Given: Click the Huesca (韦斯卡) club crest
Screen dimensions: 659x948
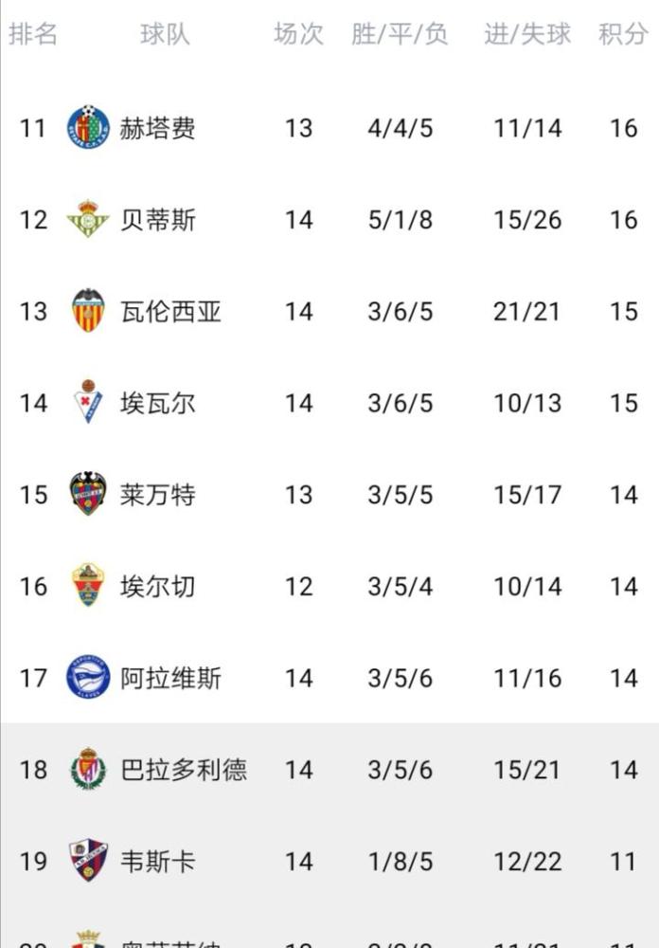Looking at the screenshot, I should pos(88,861).
